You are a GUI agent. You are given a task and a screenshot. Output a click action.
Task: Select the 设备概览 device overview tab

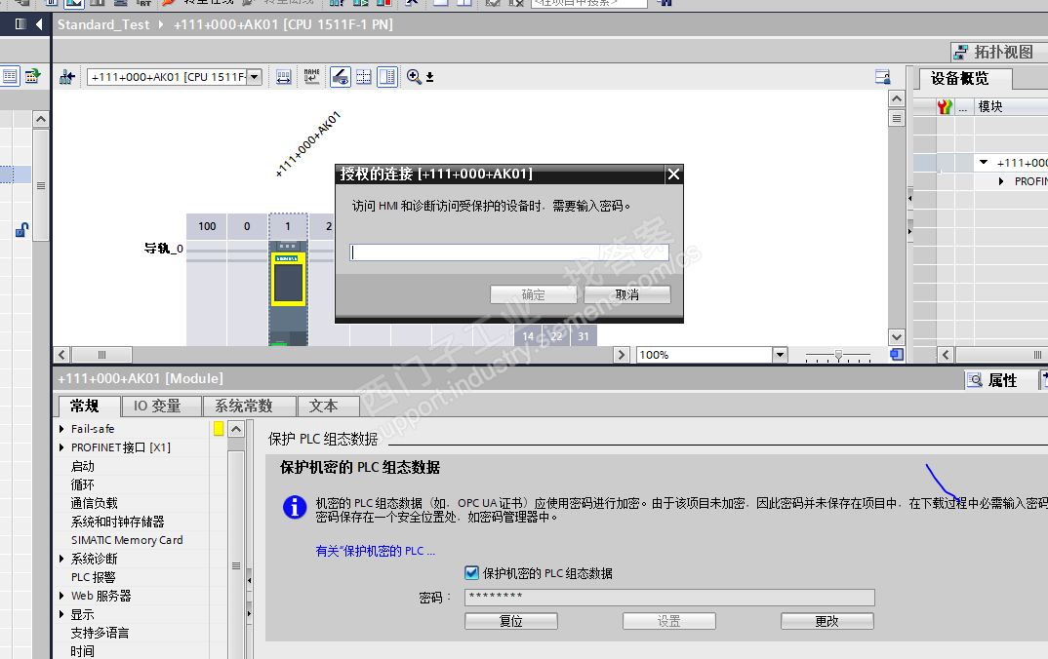pyautogui.click(x=965, y=79)
